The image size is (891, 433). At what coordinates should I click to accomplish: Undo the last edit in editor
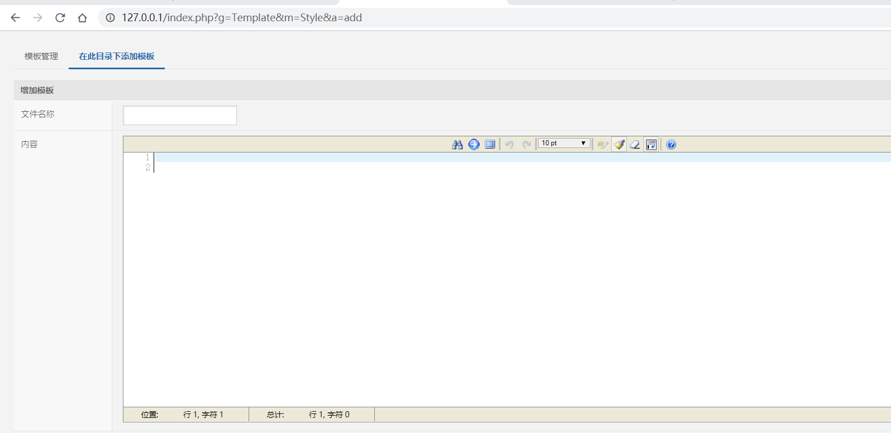click(509, 145)
